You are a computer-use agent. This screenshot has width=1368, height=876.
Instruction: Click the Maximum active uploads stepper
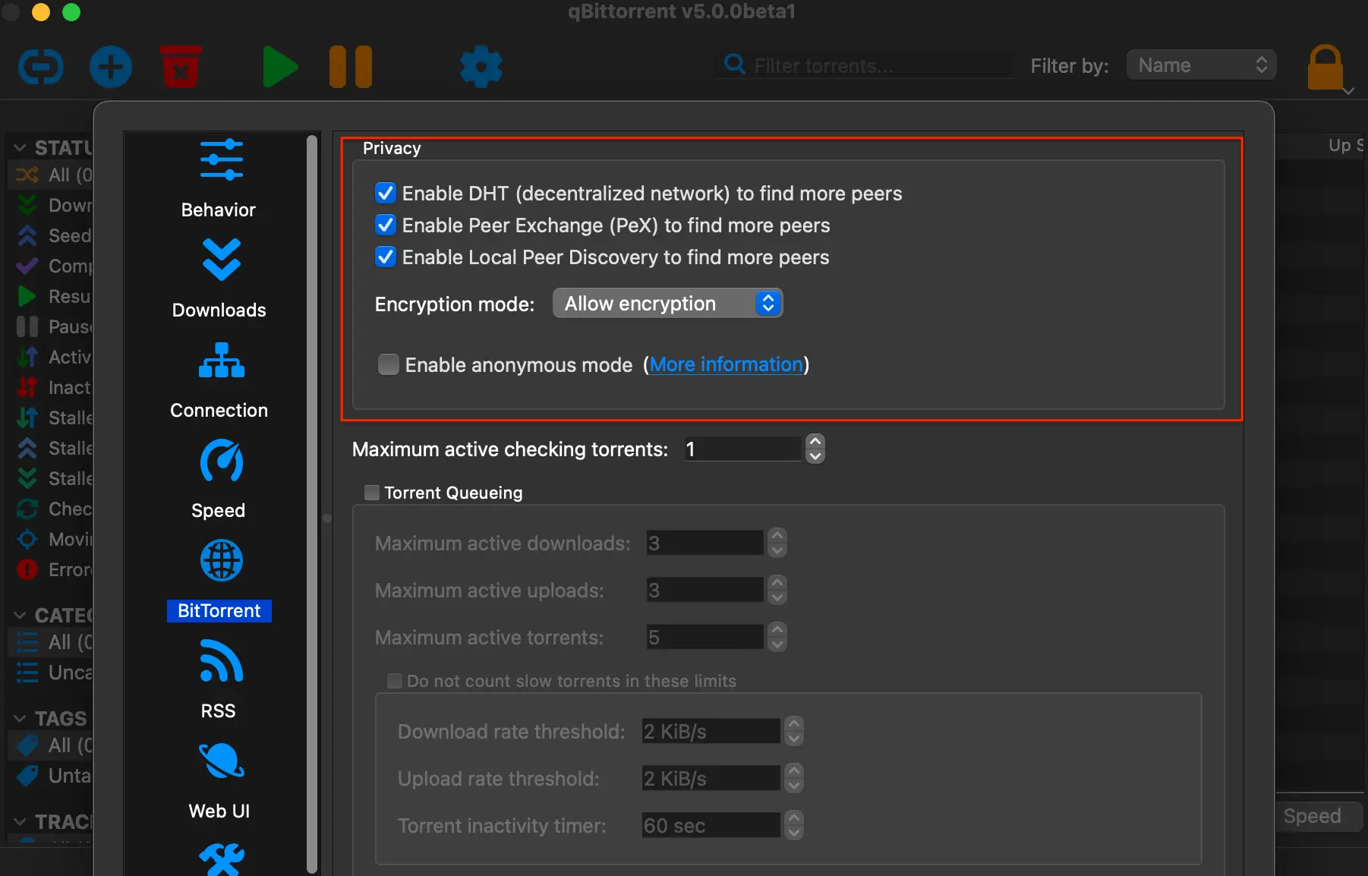777,590
